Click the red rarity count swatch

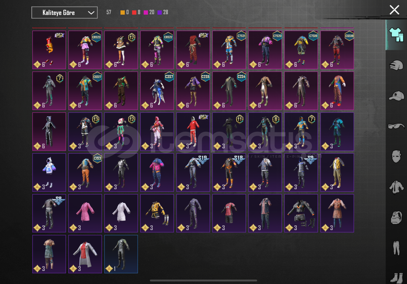coord(134,12)
